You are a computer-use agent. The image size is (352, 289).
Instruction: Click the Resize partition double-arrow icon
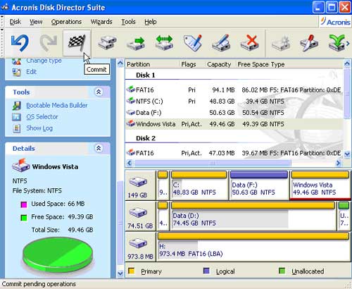point(164,43)
